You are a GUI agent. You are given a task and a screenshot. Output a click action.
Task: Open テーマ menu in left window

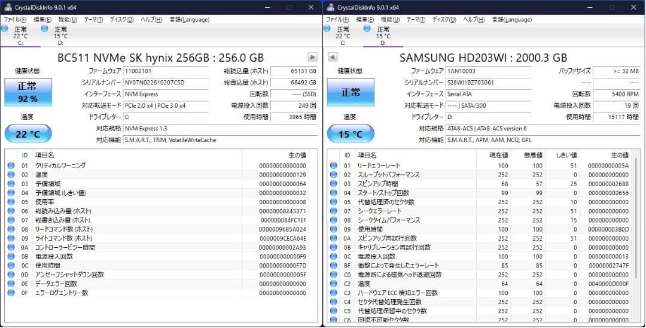pyautogui.click(x=93, y=19)
